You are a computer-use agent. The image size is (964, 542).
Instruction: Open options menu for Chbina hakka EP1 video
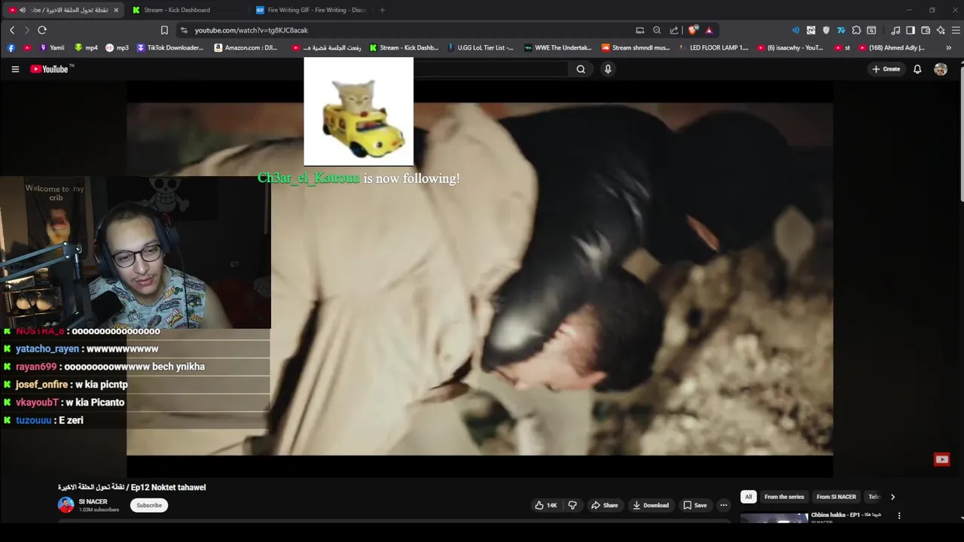click(898, 516)
